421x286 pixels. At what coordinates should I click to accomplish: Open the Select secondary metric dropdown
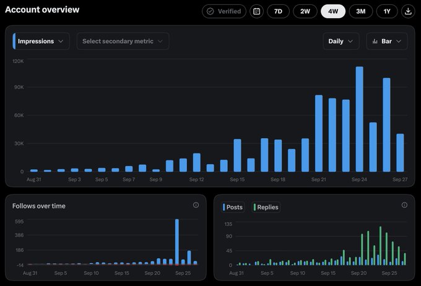click(123, 41)
